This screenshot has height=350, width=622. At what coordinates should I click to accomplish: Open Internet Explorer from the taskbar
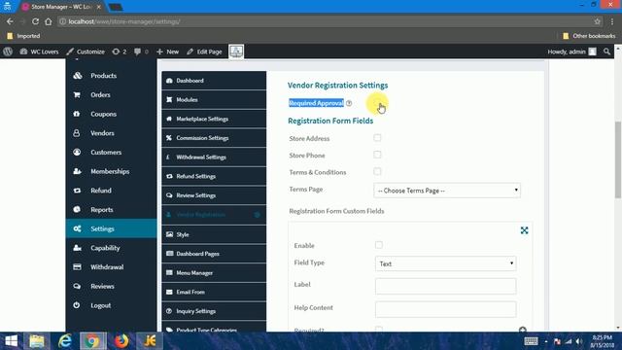pyautogui.click(x=65, y=341)
